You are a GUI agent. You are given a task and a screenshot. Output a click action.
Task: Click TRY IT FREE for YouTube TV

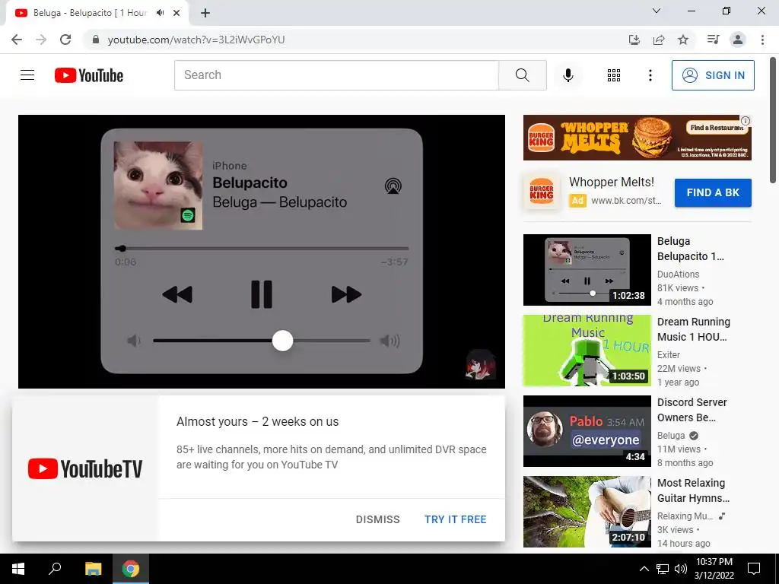(455, 519)
